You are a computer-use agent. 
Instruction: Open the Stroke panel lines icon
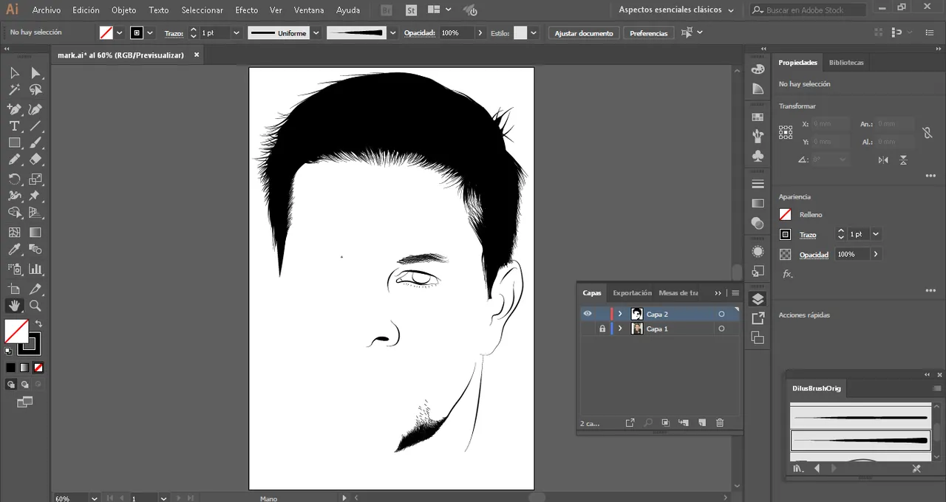[758, 184]
